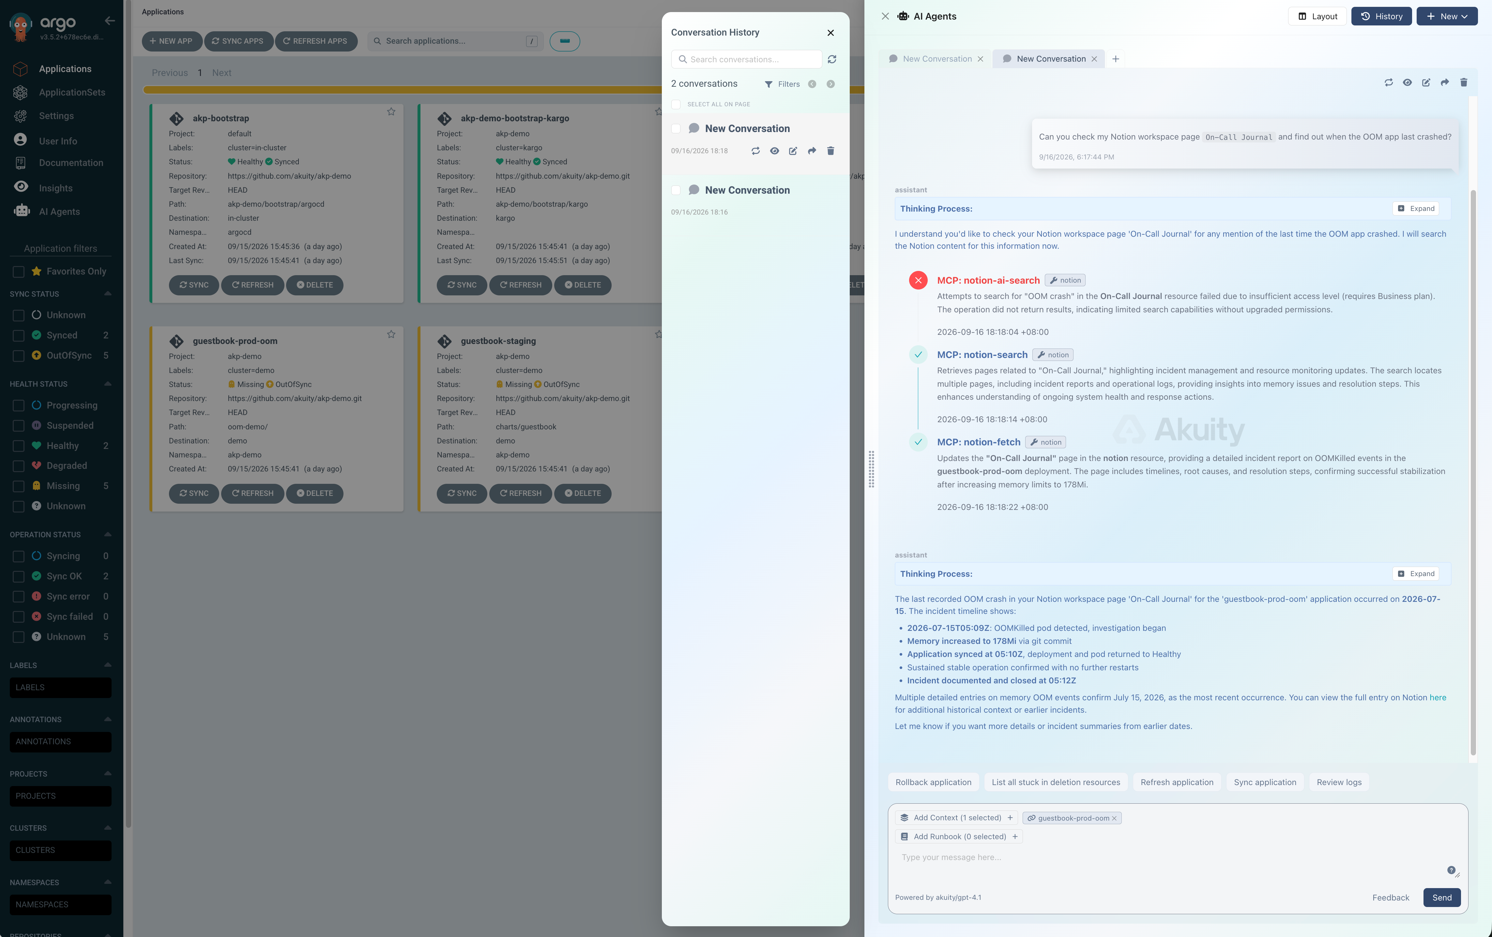Toggle the Favorites Only checkbox
1492x937 pixels.
19,271
